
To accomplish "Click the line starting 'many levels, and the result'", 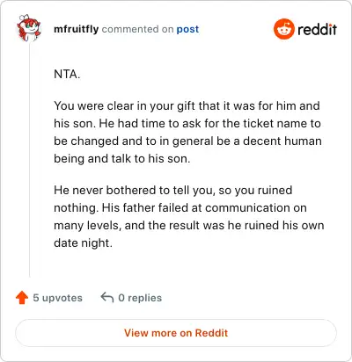I will point(189,225).
